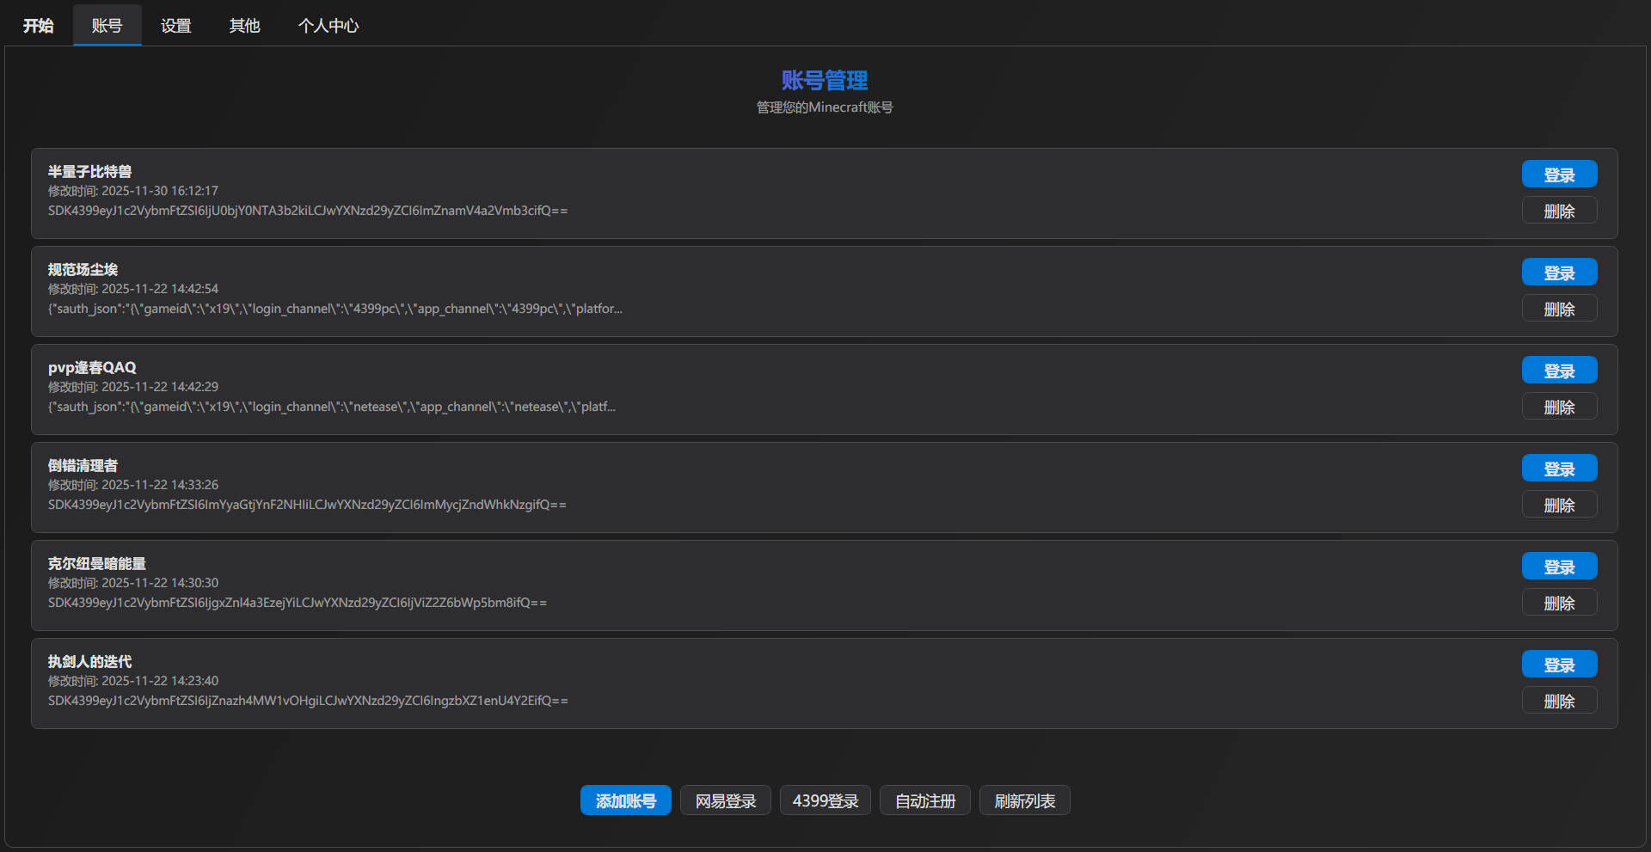The width and height of the screenshot is (1651, 852).
Task: Log in with account 半量子比特兽
Action: (x=1558, y=175)
